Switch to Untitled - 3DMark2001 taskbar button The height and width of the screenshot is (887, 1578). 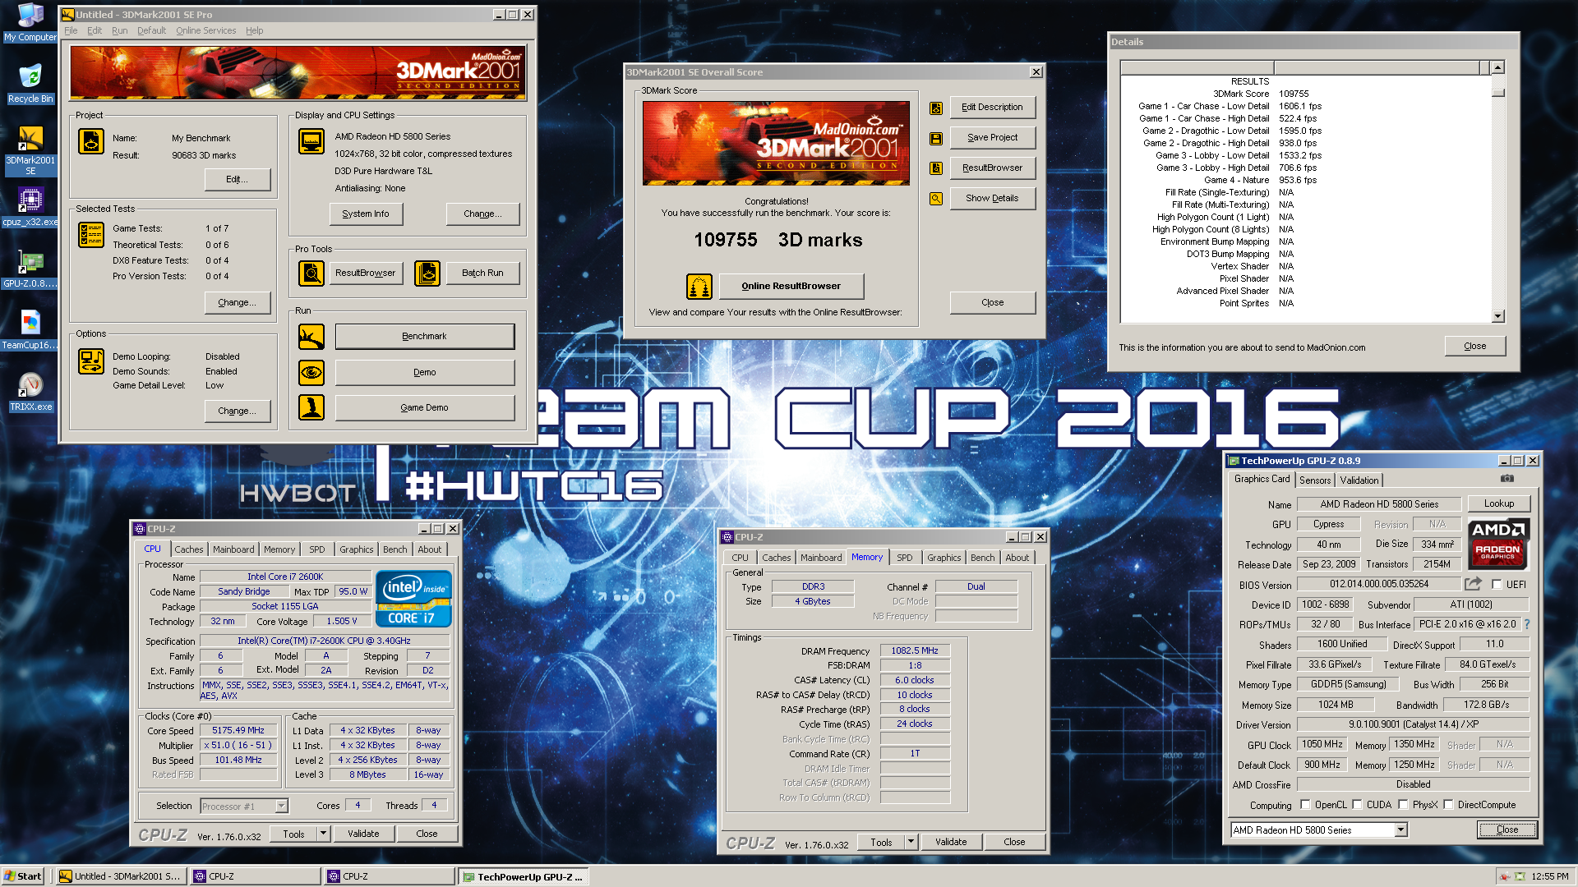[x=122, y=876]
